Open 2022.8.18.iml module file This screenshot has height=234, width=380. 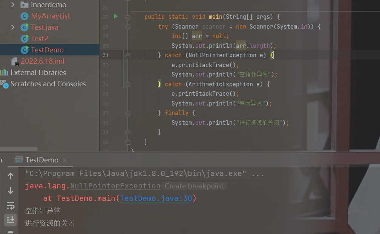pyautogui.click(x=43, y=61)
